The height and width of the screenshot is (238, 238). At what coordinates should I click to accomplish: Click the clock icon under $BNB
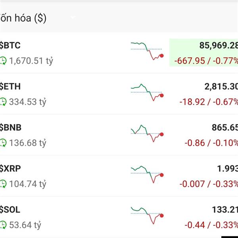[3, 143]
